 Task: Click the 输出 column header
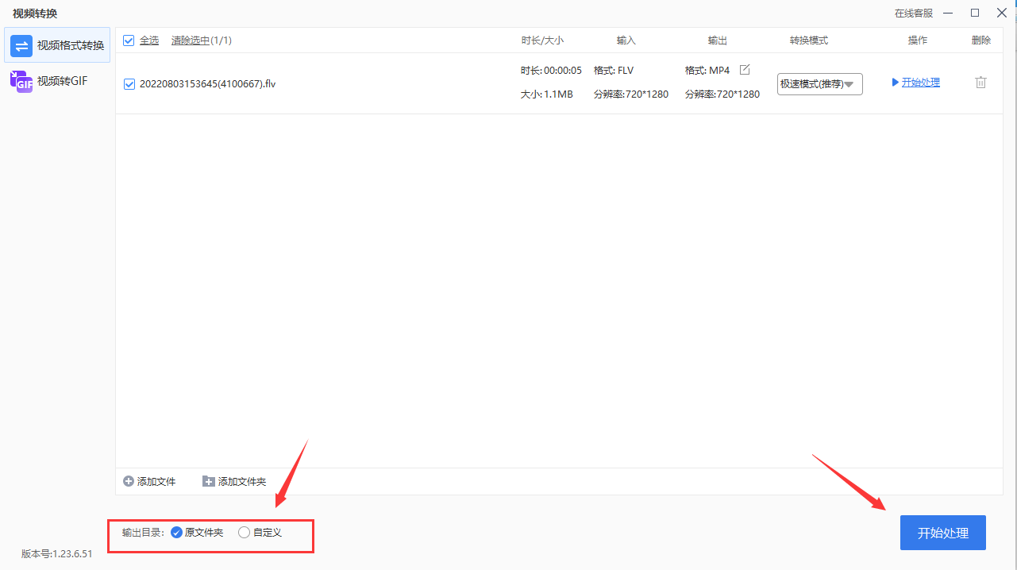pos(718,40)
